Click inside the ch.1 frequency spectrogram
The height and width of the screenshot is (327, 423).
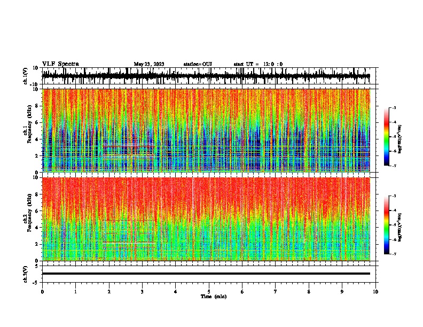pos(206,130)
